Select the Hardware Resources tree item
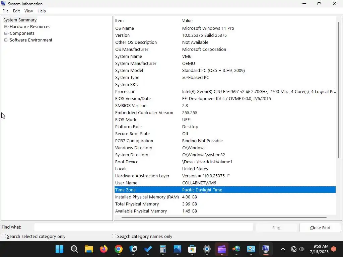 [30, 27]
